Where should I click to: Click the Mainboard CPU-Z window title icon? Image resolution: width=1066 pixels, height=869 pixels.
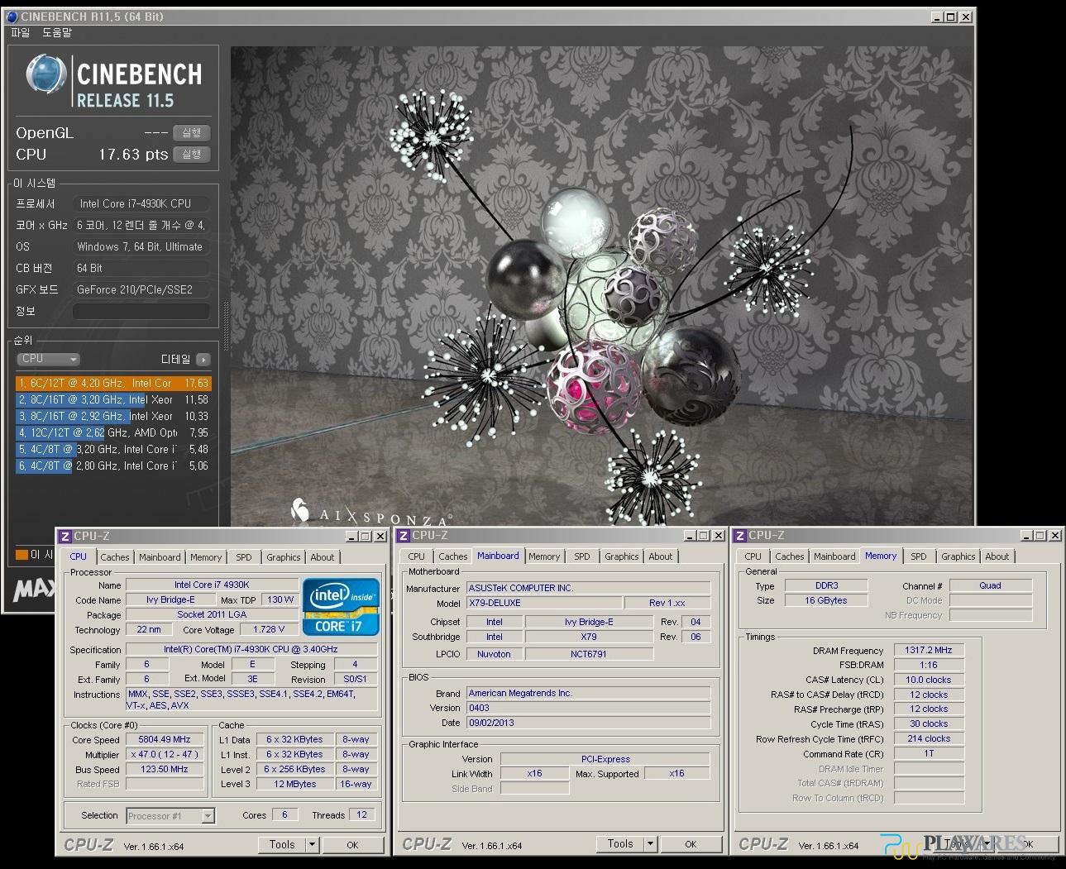pos(404,536)
